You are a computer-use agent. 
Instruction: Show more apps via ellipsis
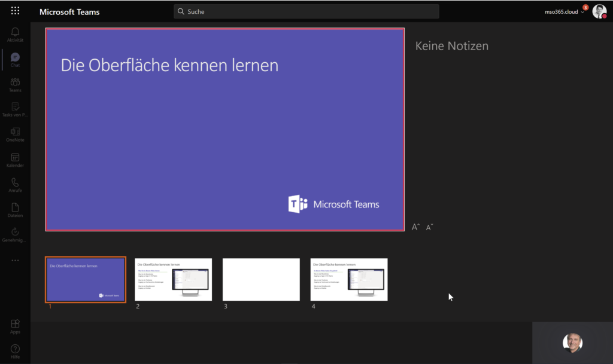[x=15, y=260]
